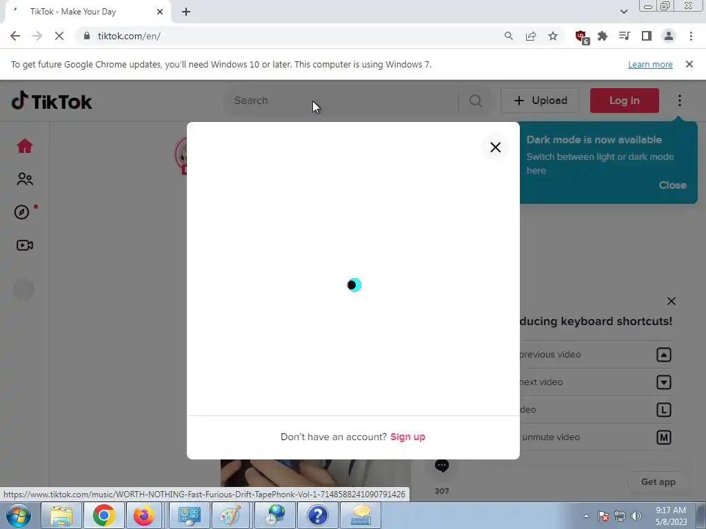706x529 pixels.
Task: Show hidden system tray icons
Action: [586, 516]
